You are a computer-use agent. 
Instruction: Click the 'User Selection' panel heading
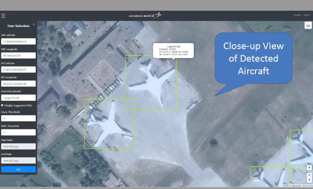18,26
